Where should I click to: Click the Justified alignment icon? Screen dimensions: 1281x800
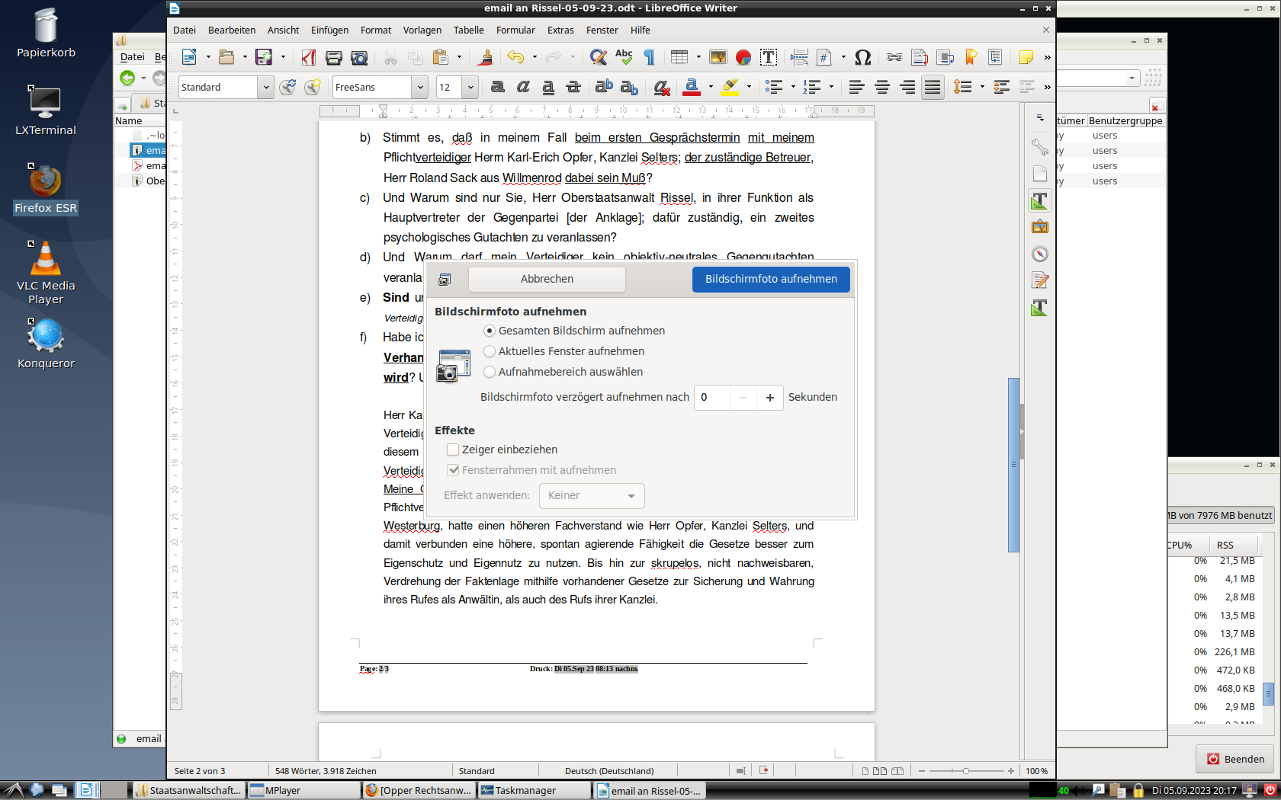(x=933, y=87)
